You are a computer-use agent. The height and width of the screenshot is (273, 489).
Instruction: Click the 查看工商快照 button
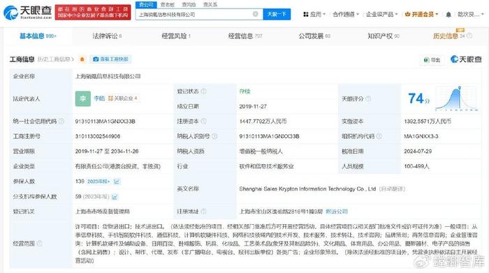(x=110, y=59)
